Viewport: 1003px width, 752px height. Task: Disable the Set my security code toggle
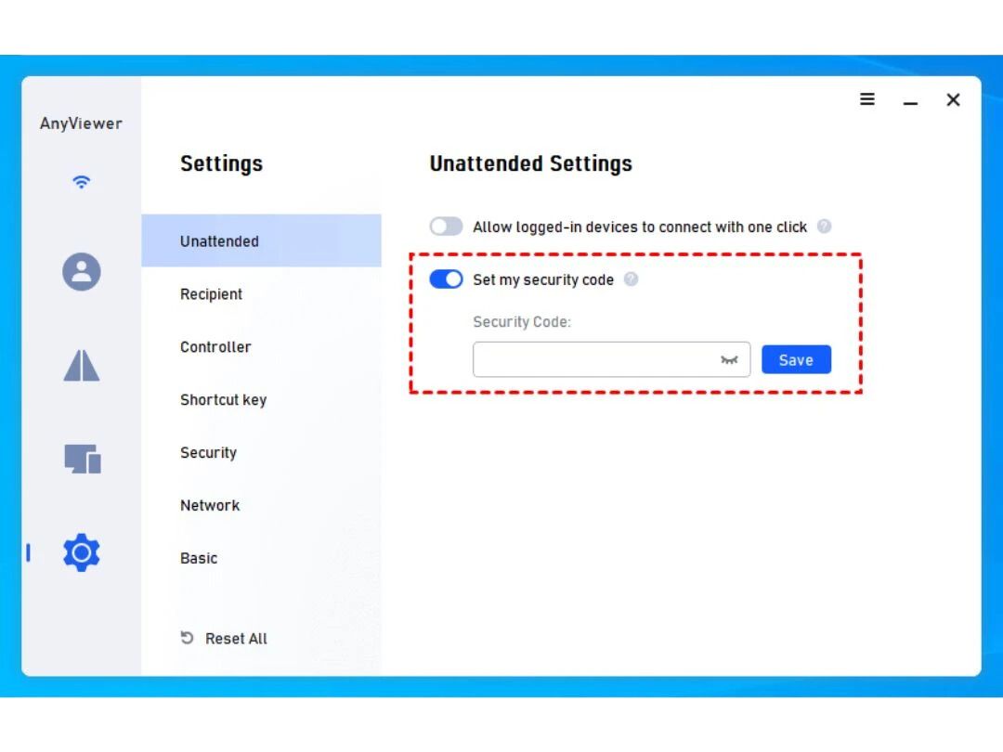click(446, 279)
